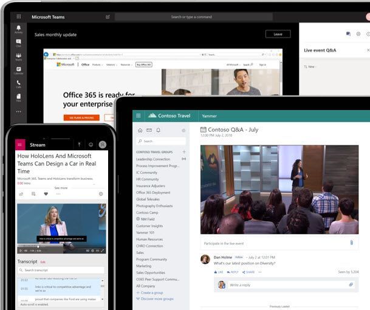The width and height of the screenshot is (370, 310).
Task: Open the Stream hamburger menu
Action: [20, 145]
